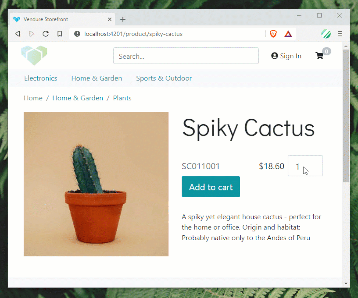Click the site info icon in the address bar
Screen dimensions: 358x298
(77, 34)
